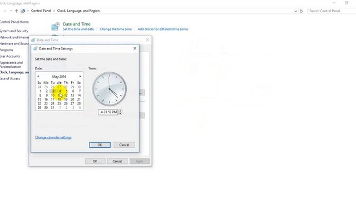This screenshot has width=356, height=200.
Task: Decrease time with the down spinner arrow
Action: [120, 113]
